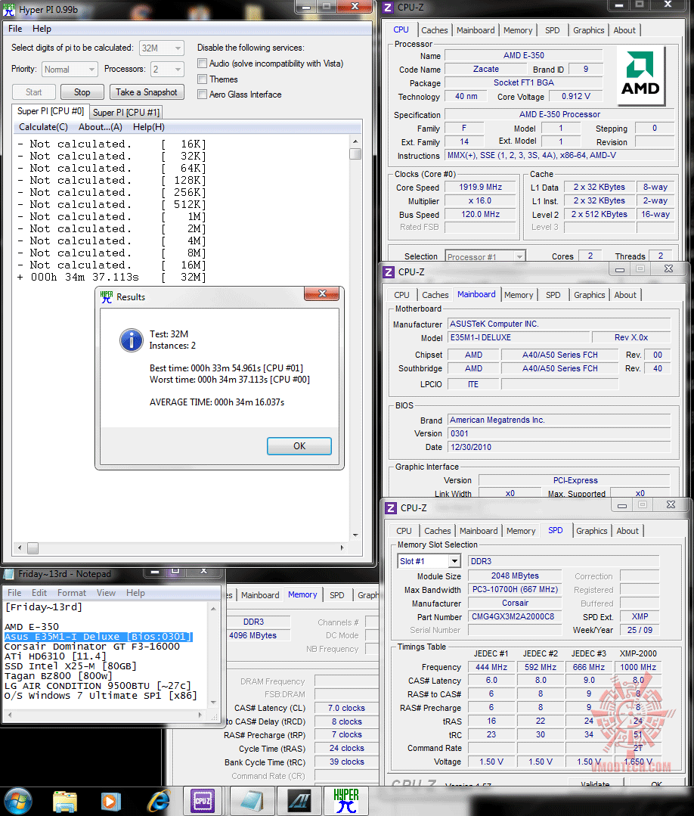Image resolution: width=694 pixels, height=816 pixels.
Task: Click the Core Speed 1919.9 MHz value
Action: click(x=481, y=188)
